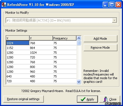This screenshot has height=106, width=123.
Task: Click the scrollbar thumb in mode list
Action: point(79,43)
